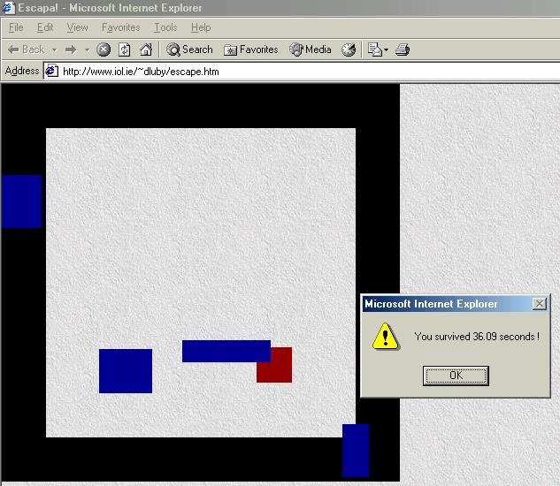
Task: Go to the Home page icon
Action: 146,49
